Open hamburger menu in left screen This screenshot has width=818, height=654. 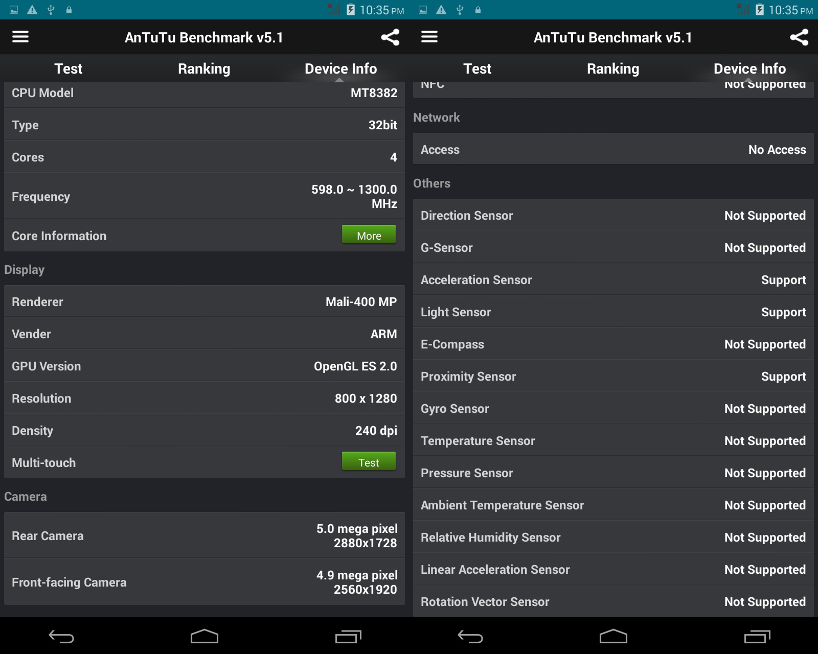tap(20, 37)
